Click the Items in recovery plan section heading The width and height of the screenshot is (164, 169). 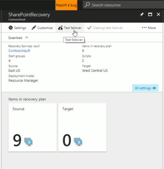[x=27, y=99]
